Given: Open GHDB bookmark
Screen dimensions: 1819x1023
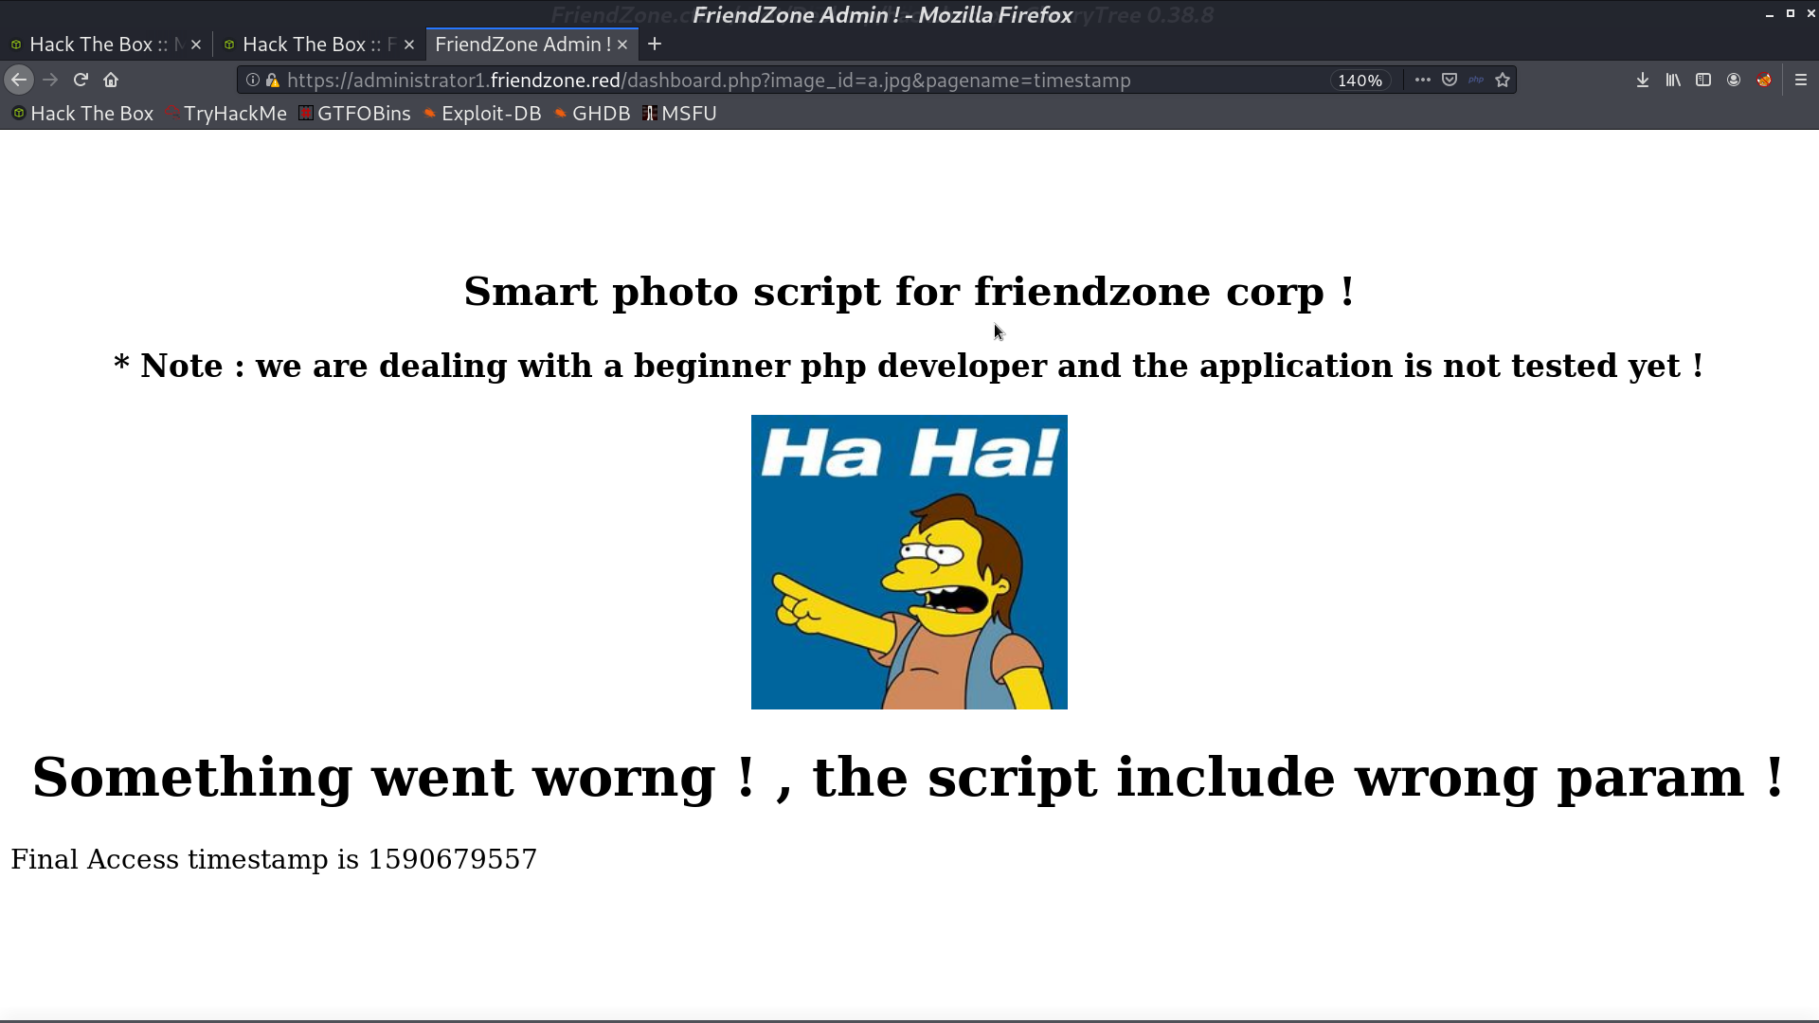Looking at the screenshot, I should pyautogui.click(x=592, y=114).
